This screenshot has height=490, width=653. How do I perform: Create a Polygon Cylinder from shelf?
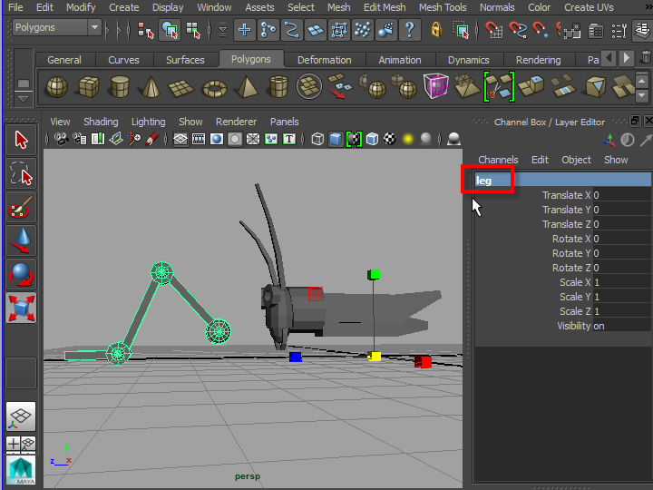pyautogui.click(x=120, y=87)
